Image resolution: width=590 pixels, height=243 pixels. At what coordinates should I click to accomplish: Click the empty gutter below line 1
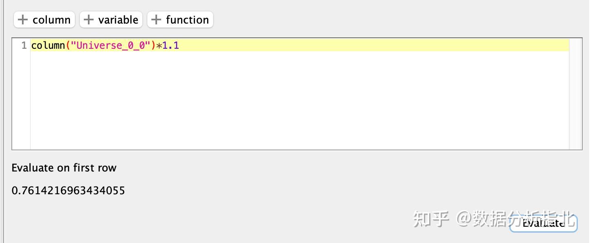click(21, 100)
